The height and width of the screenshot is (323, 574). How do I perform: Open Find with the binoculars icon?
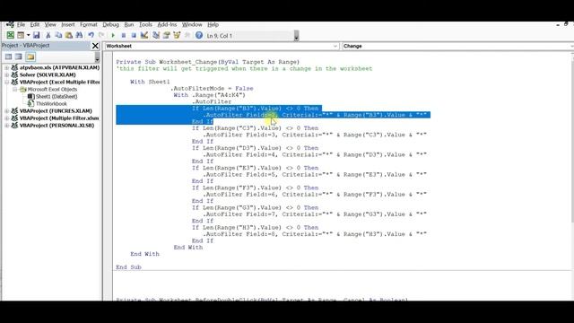tap(79, 35)
